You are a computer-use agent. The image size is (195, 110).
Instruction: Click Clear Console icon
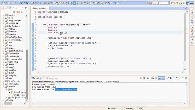click(x=152, y=78)
